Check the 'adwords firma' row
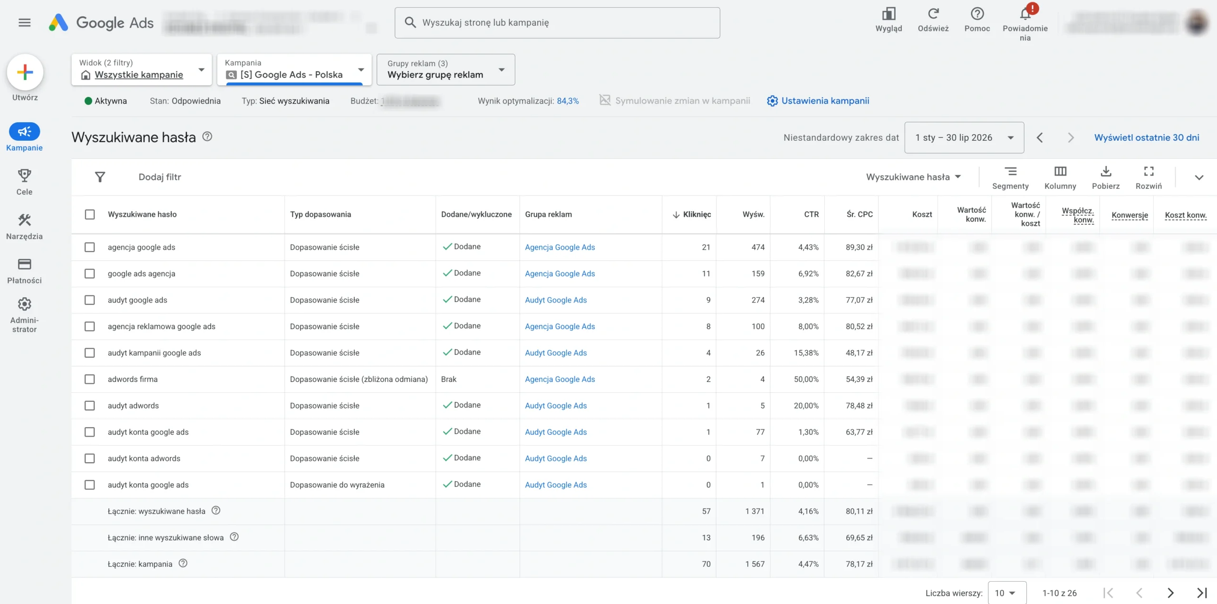Screen dimensions: 1217x604 pyautogui.click(x=90, y=379)
